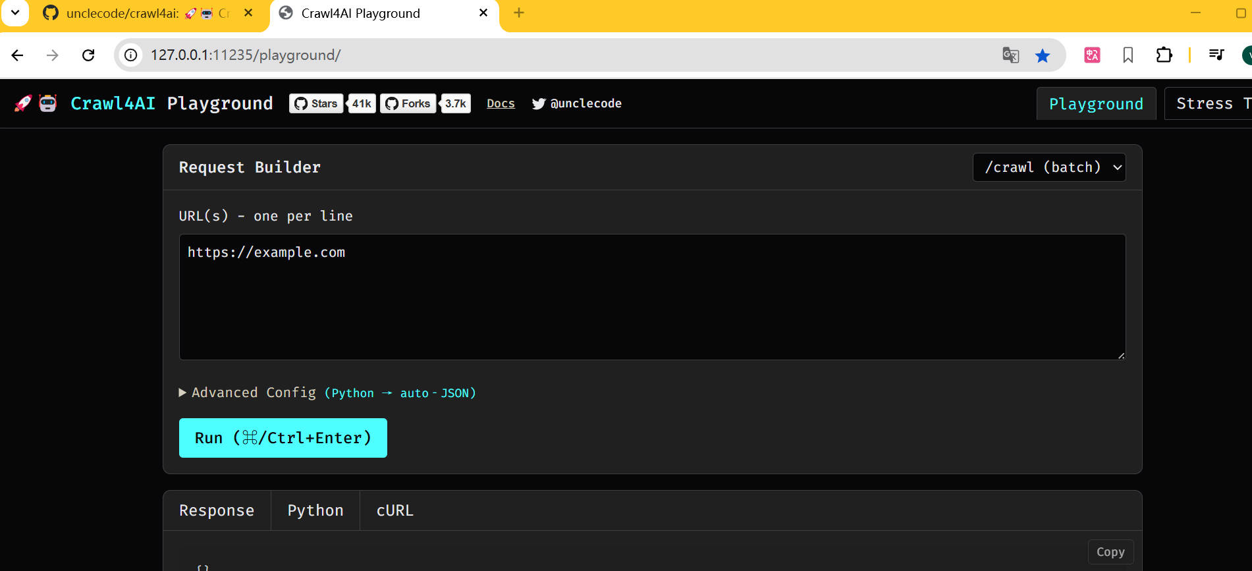Expand the Advanced Config section
Screen dimensions: 1252x571
coord(327,393)
